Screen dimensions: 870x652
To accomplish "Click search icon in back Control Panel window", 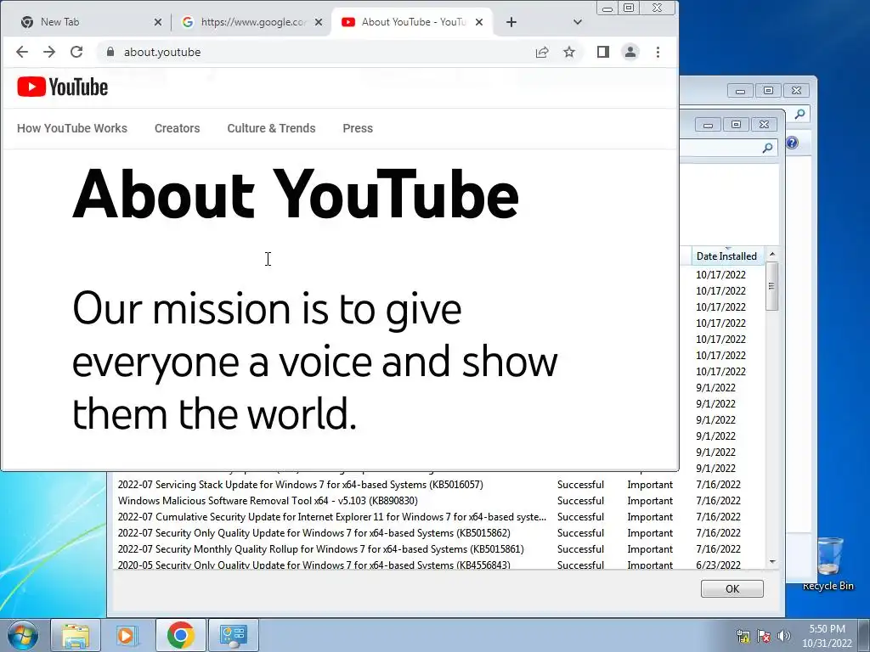I will pos(799,115).
